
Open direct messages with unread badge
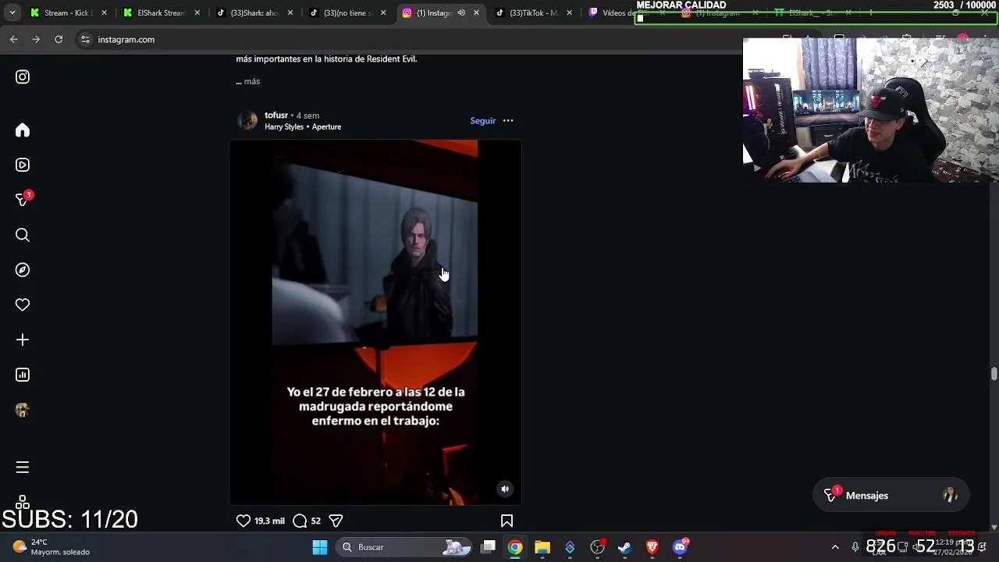(23, 200)
